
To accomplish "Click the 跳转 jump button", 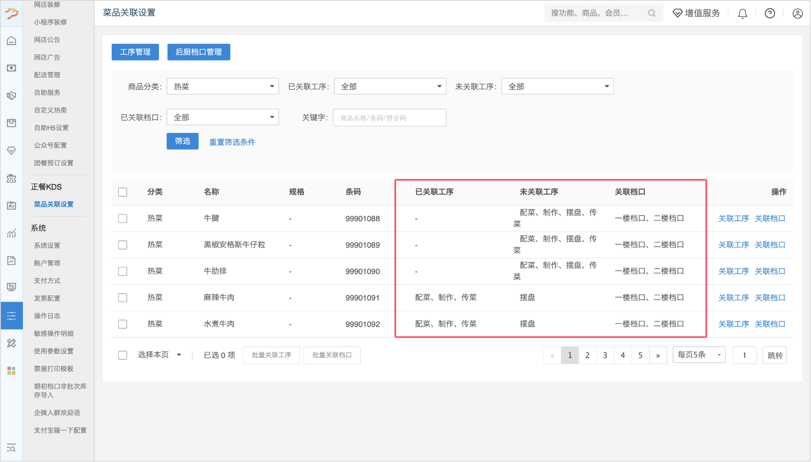I will [x=775, y=355].
